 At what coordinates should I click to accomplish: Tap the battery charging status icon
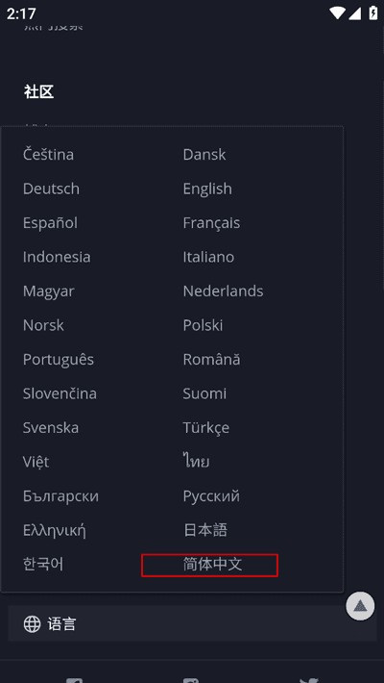(x=373, y=13)
